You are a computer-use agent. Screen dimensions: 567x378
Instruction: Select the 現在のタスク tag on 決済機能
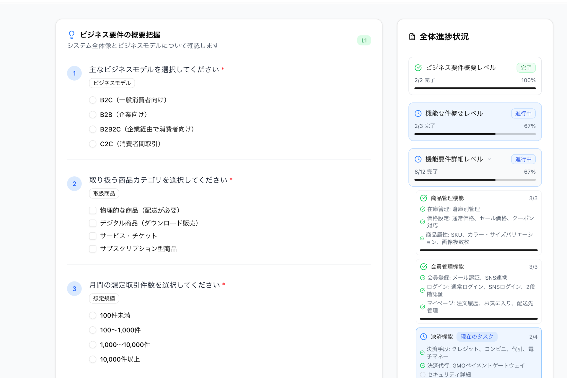coord(477,336)
